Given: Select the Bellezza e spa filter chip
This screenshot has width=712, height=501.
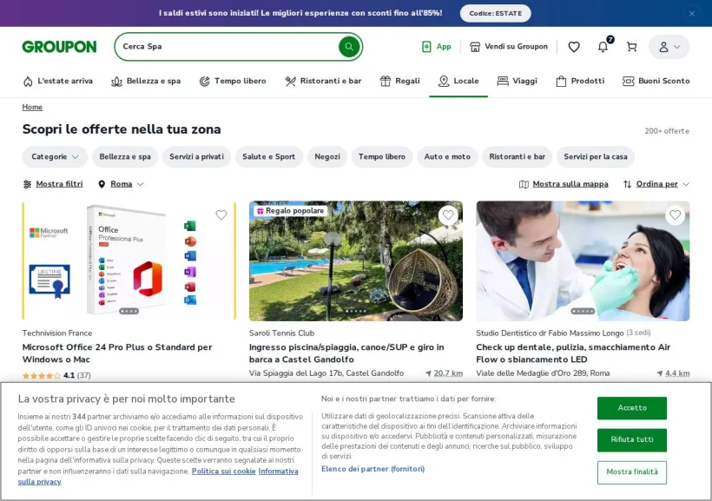Looking at the screenshot, I should [x=125, y=156].
